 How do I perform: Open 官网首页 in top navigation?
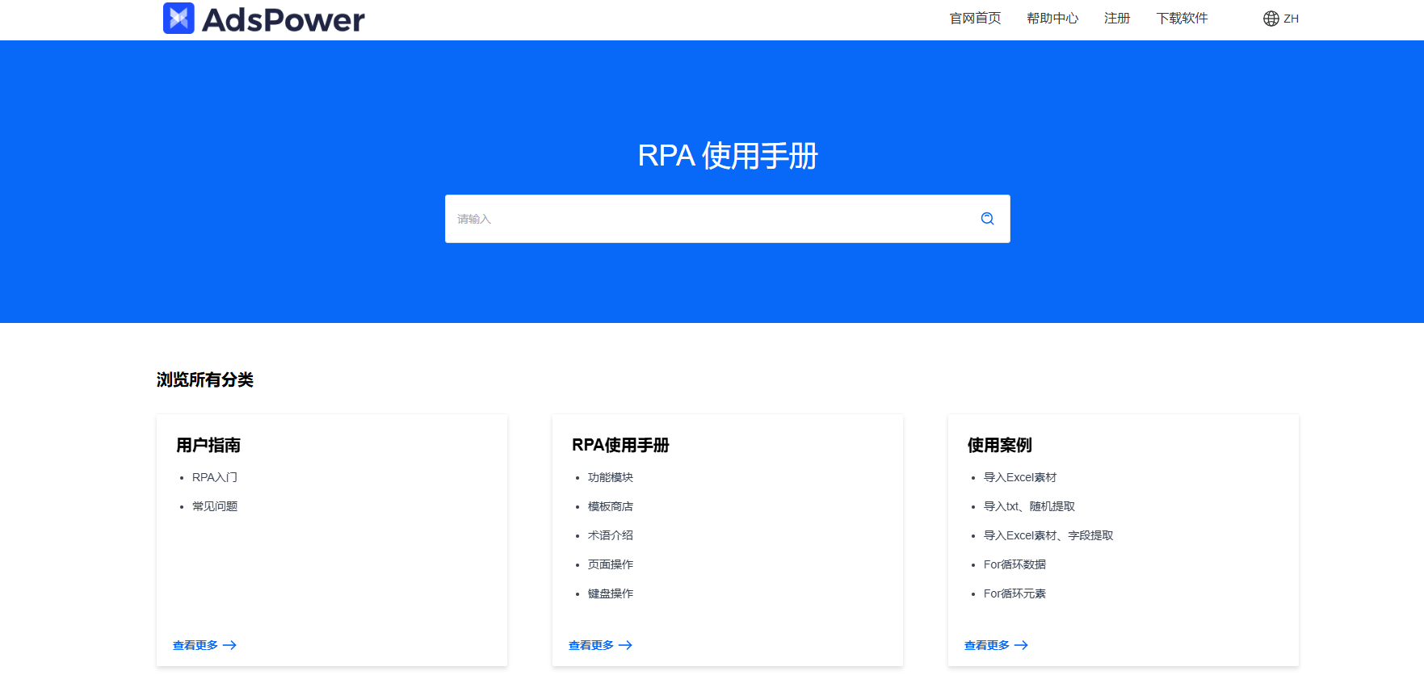[x=975, y=19]
